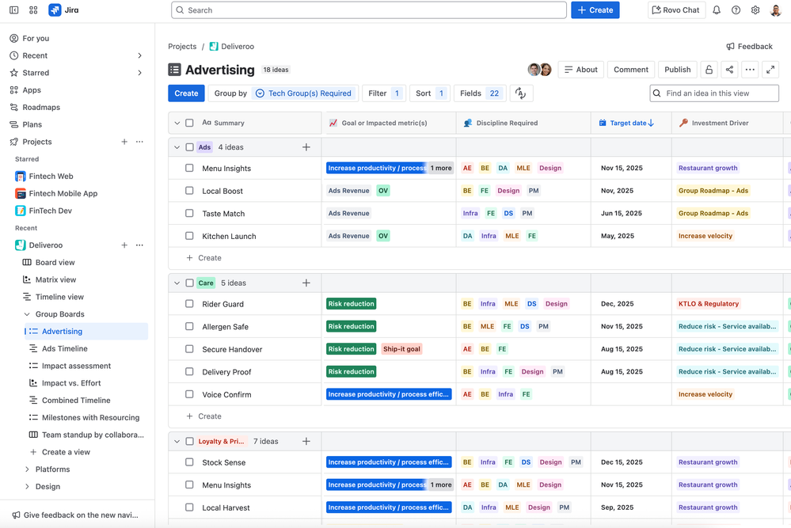
Task: Click Ship-it goal tag on Secure Handover
Action: (x=401, y=349)
